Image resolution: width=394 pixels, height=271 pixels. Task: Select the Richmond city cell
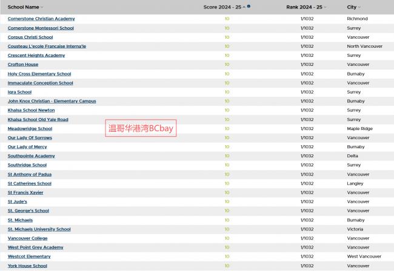(x=357, y=19)
